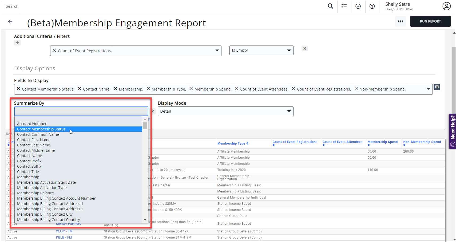The height and width of the screenshot is (242, 456).
Task: Open the field column chooser icon
Action: [x=437, y=87]
